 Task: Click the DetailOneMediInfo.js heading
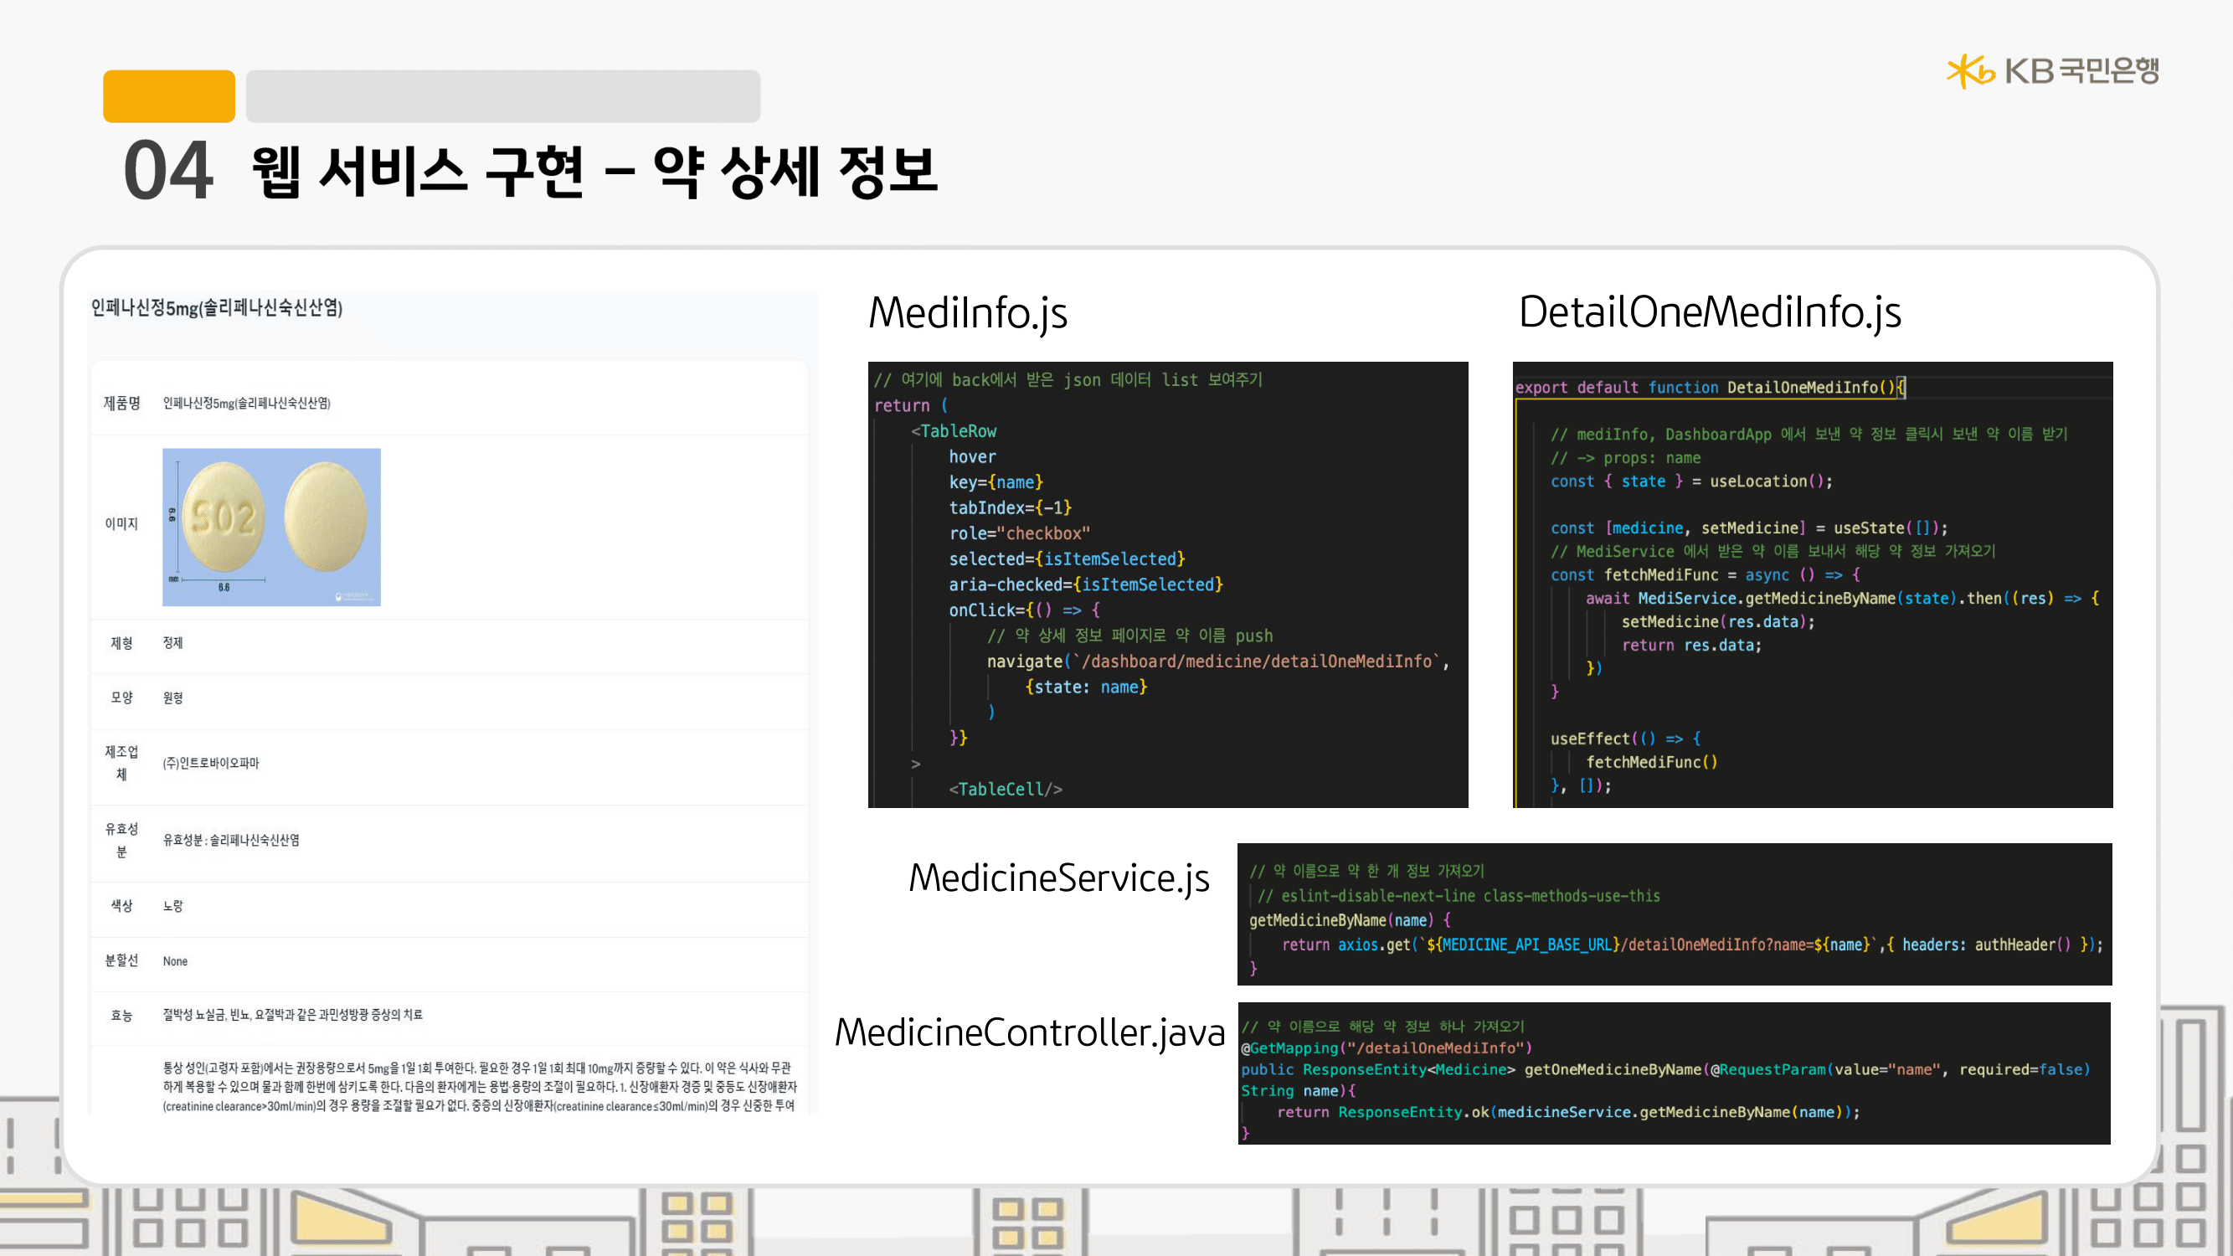pos(1710,312)
